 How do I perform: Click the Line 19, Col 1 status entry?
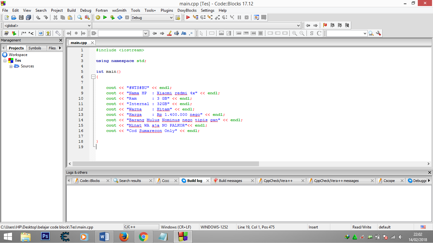(256, 227)
